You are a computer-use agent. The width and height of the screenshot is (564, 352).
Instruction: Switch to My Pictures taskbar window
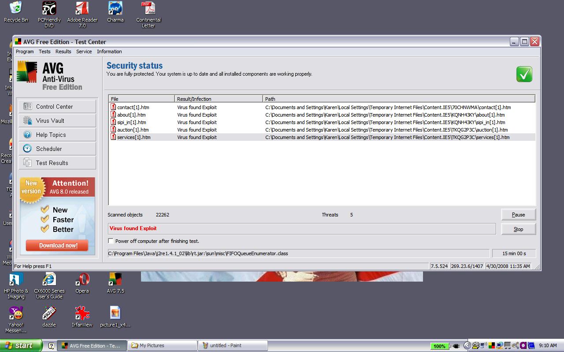pos(162,345)
